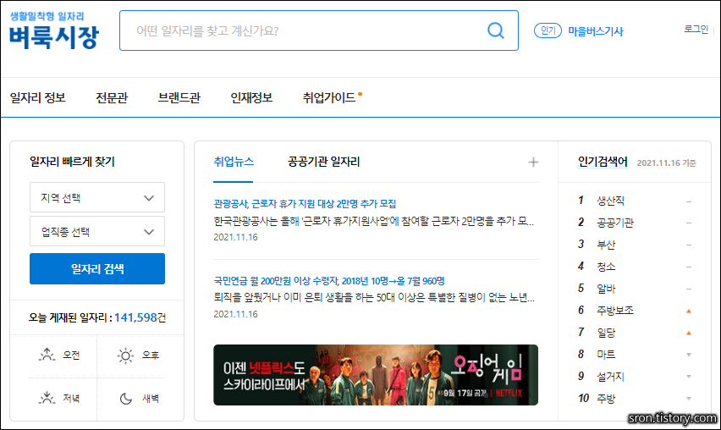
Task: Click popular keyword 부산
Action: point(606,245)
